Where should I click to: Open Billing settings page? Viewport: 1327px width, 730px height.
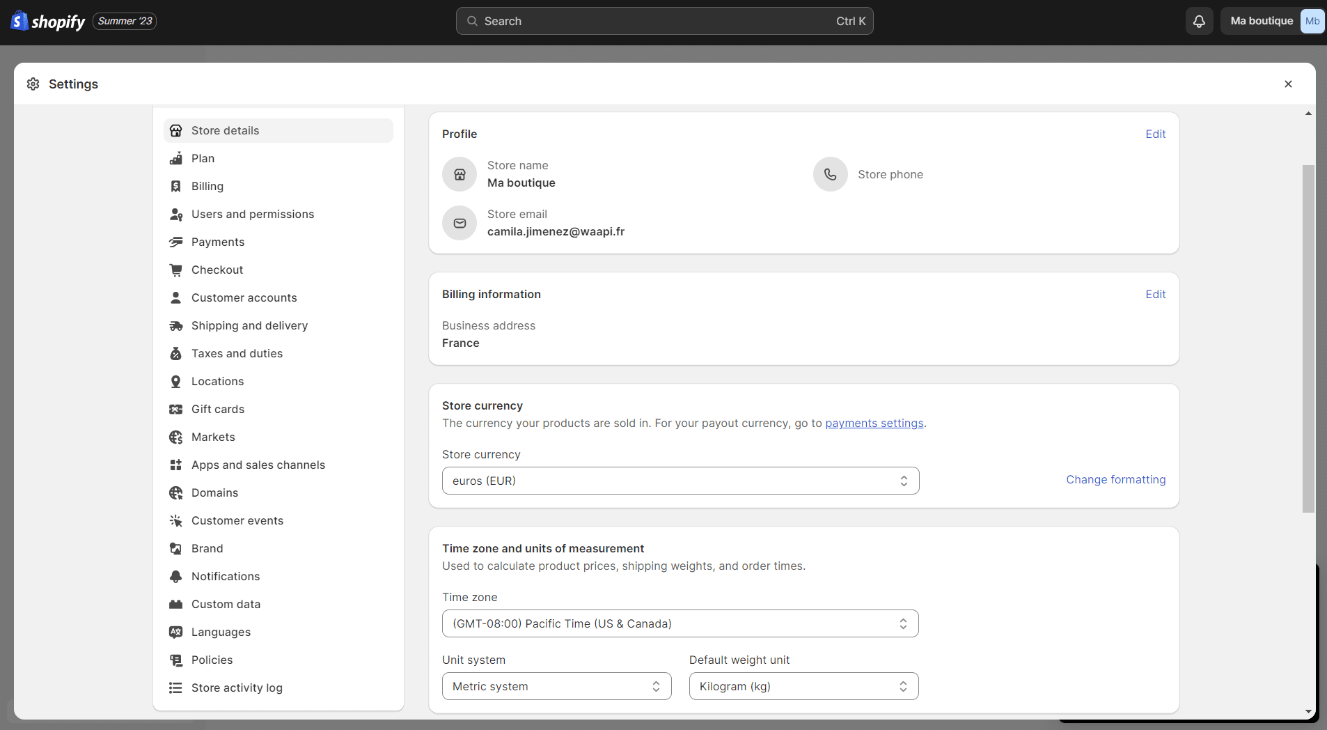click(278, 186)
